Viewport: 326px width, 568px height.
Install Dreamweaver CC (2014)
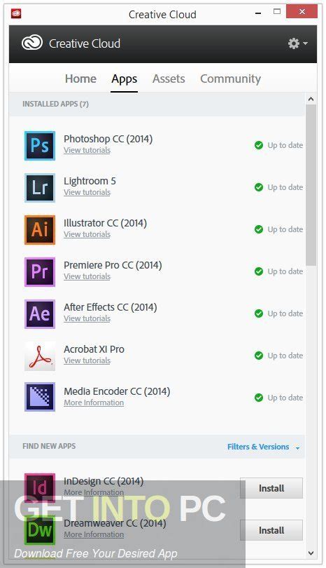(271, 530)
